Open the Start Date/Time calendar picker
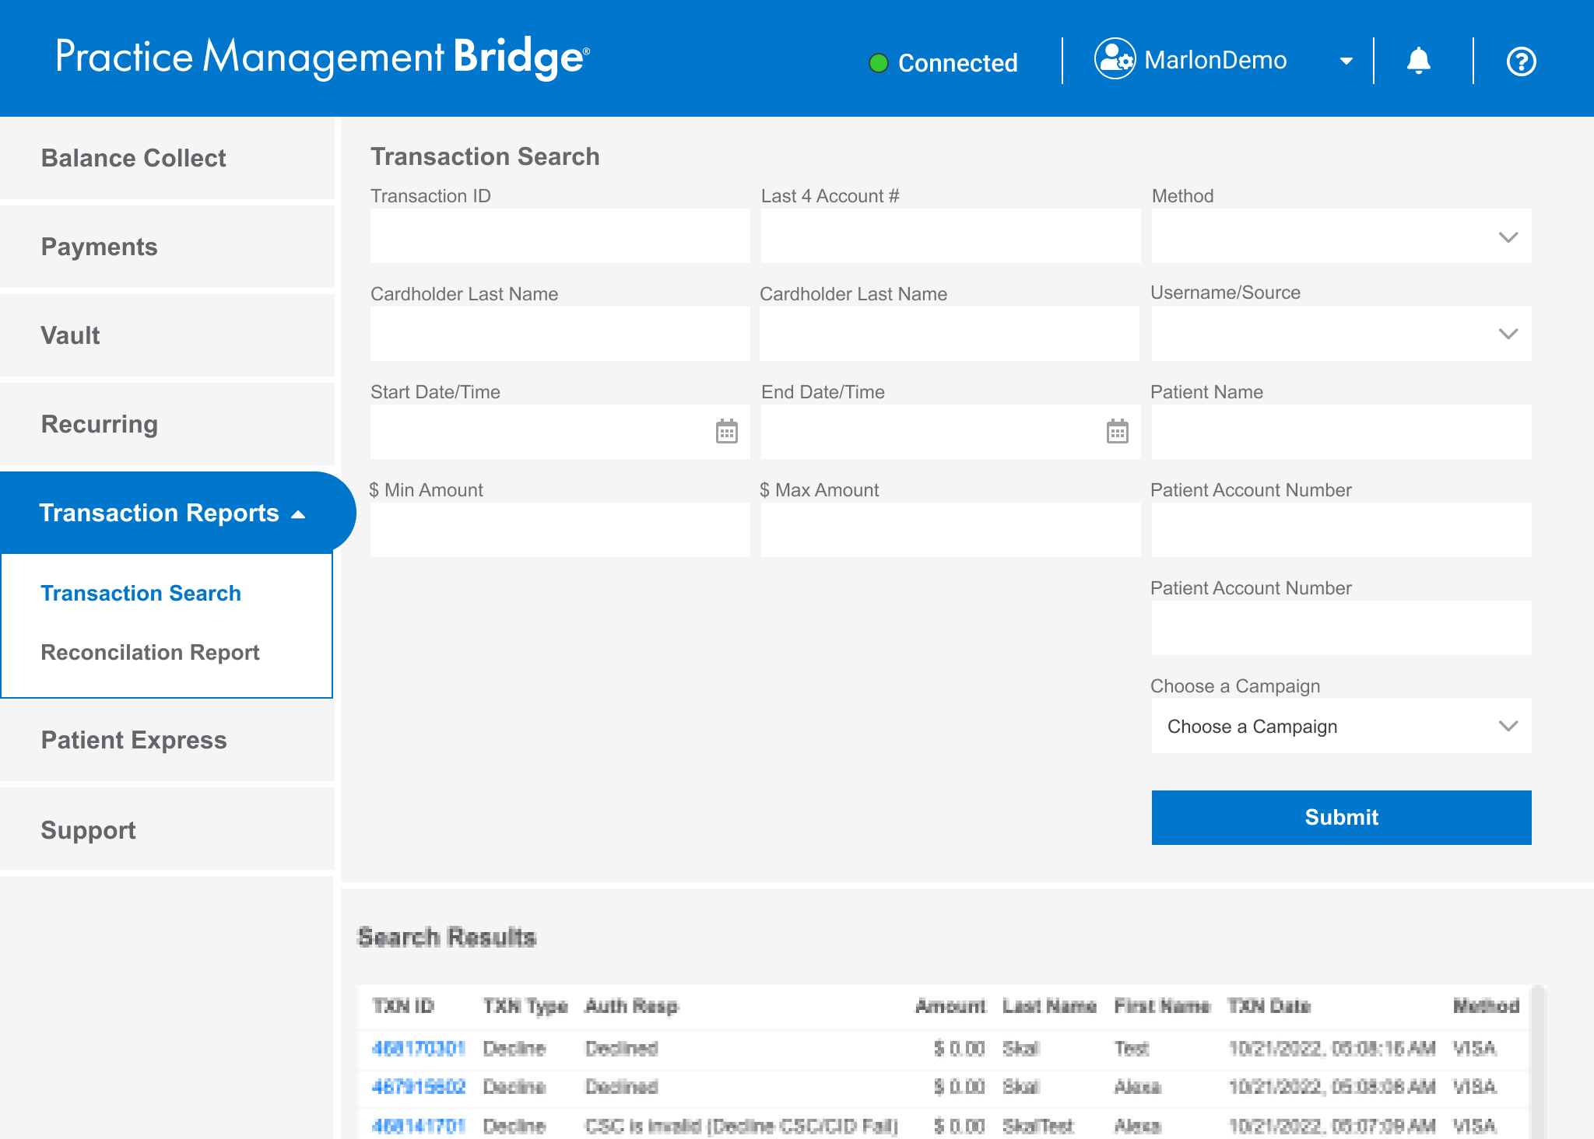 coord(726,431)
